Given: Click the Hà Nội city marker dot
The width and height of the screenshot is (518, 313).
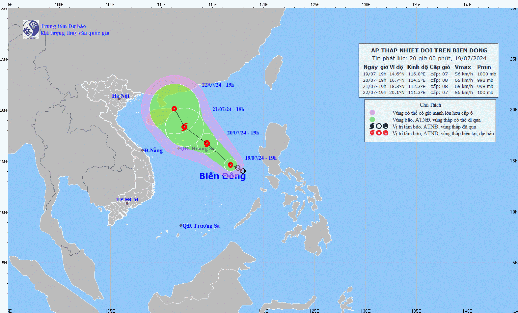Looking at the screenshot, I should pos(119,99).
